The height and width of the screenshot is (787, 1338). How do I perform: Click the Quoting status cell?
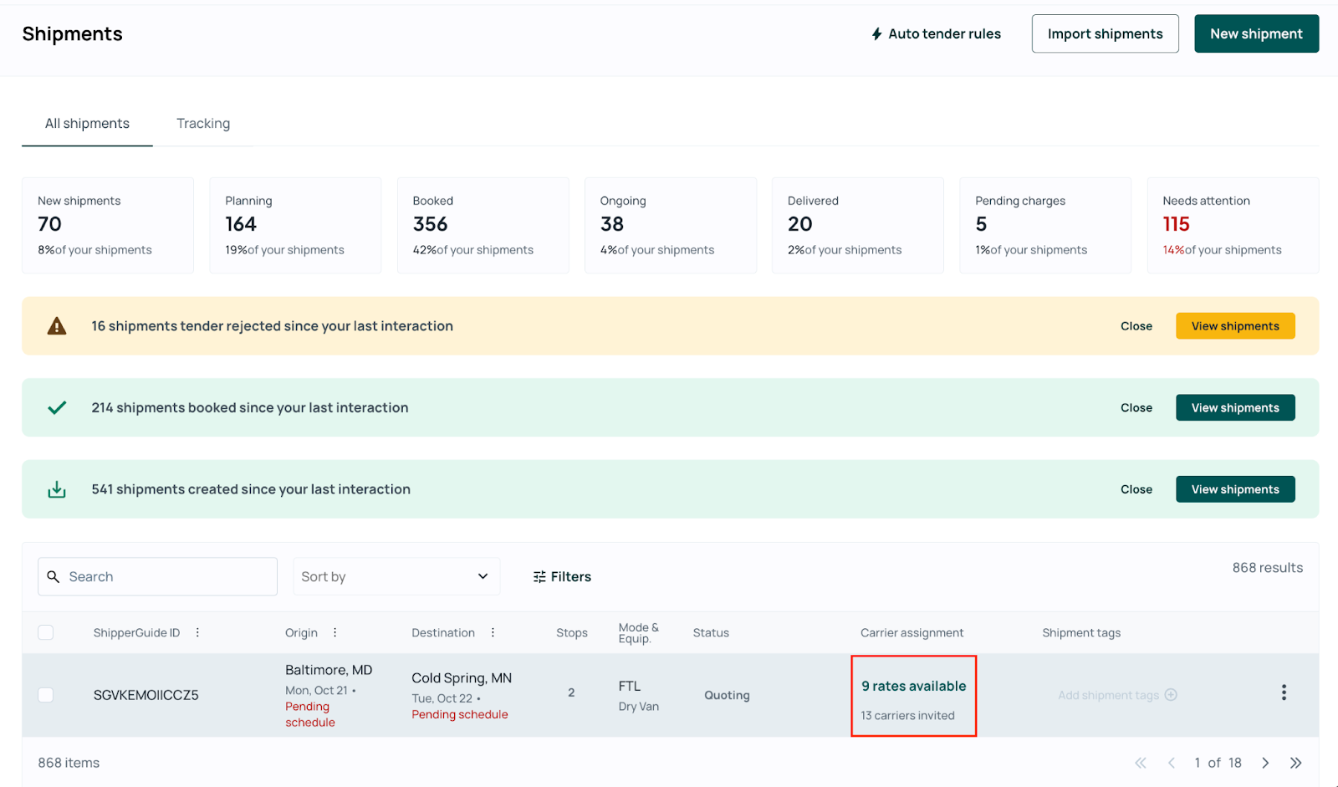[x=727, y=695]
